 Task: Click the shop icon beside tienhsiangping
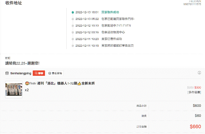(7, 73)
